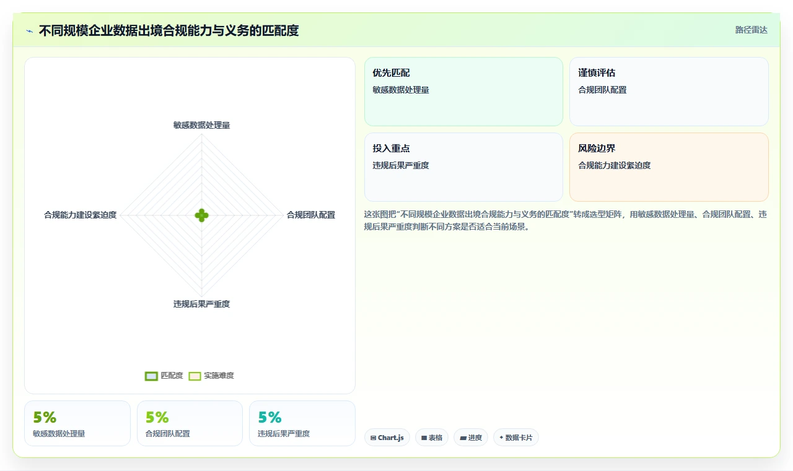Click the 5% 敏感数据处理量 stat card

point(77,423)
